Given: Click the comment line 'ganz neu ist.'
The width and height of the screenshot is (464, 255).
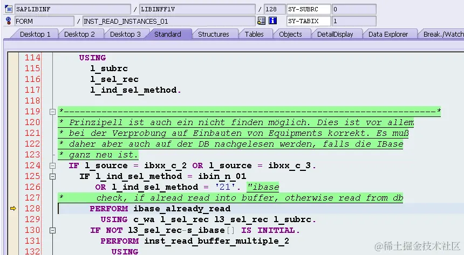Looking at the screenshot, I should tap(103, 155).
